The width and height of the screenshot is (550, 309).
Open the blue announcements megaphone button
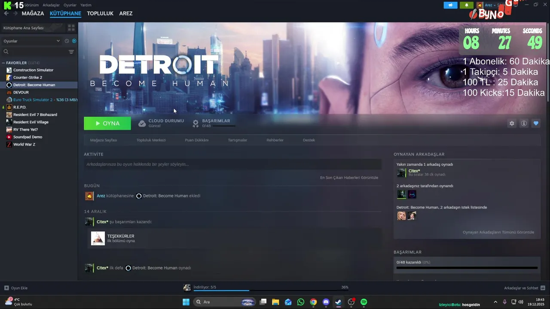click(x=451, y=5)
